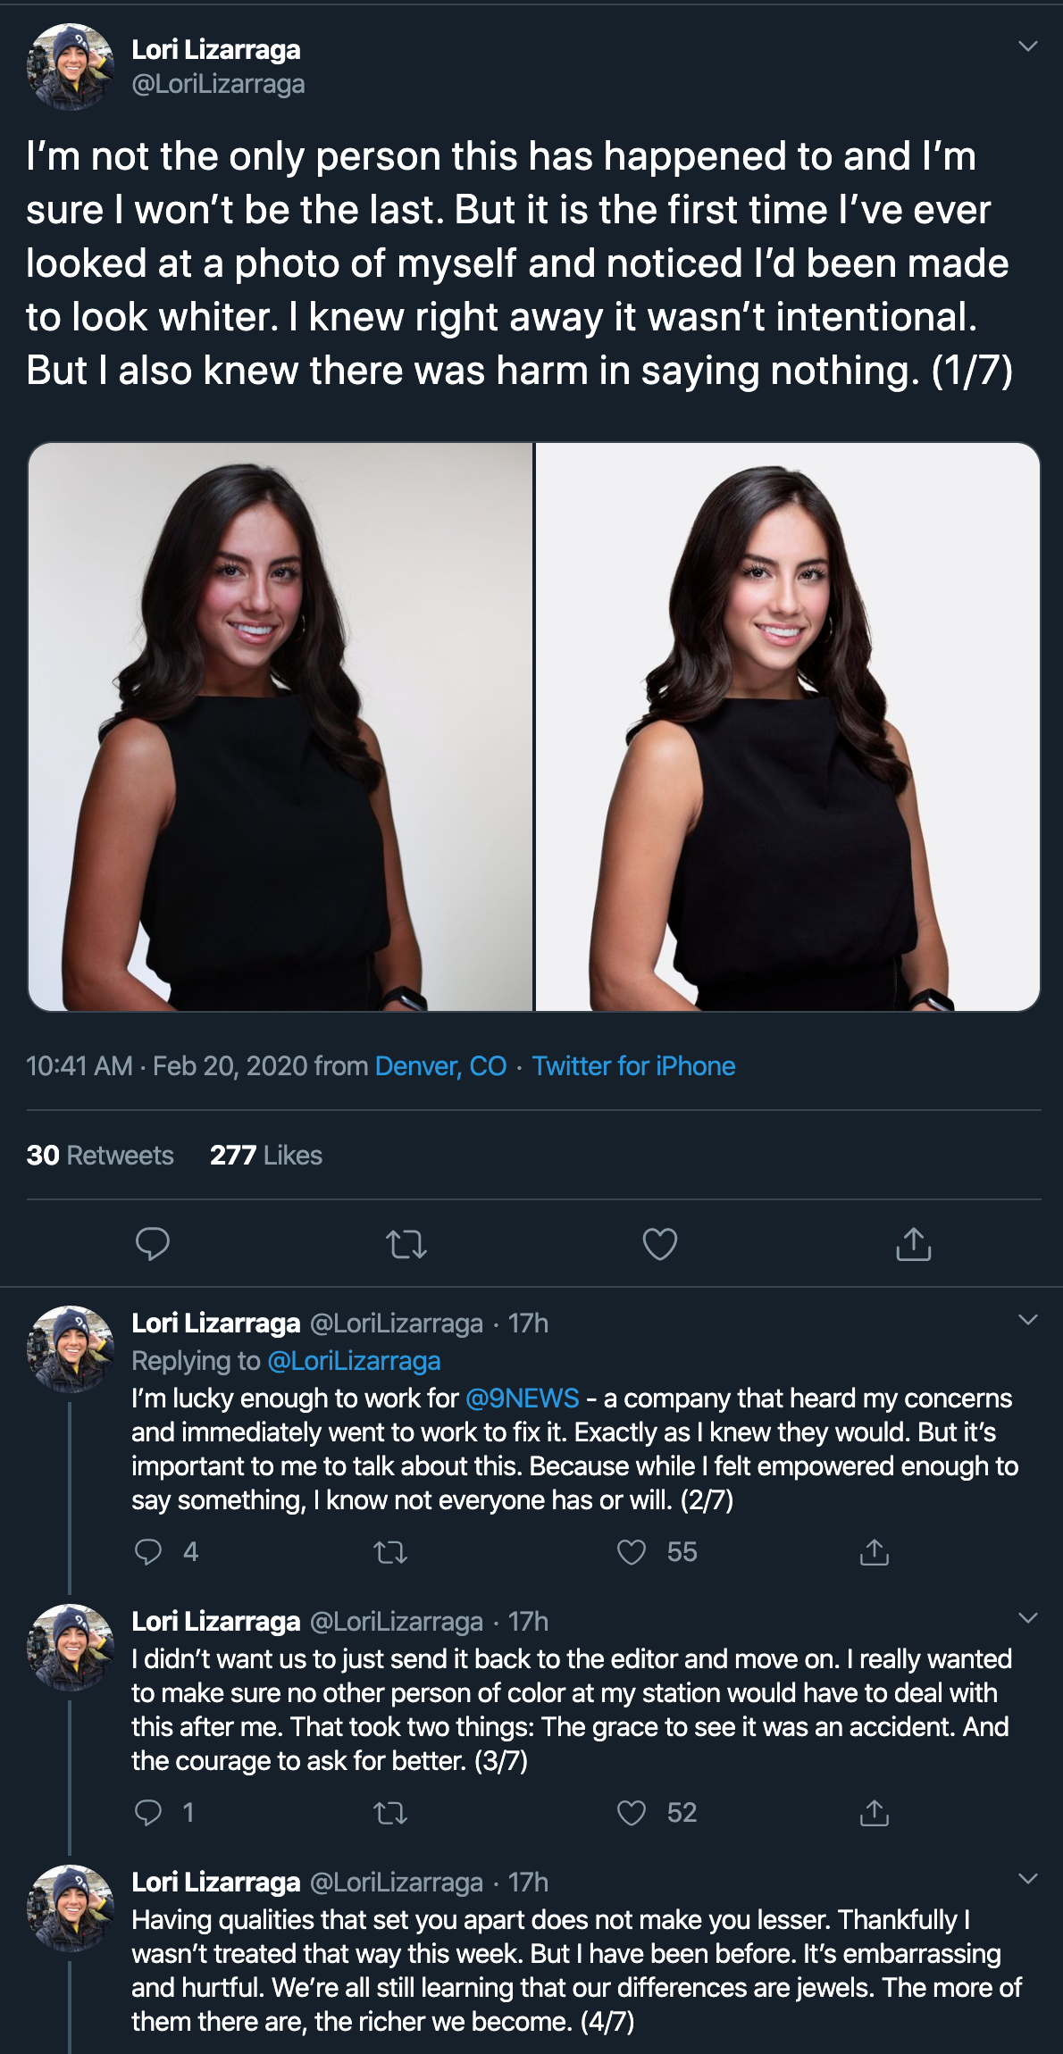Share the main tweet

(x=914, y=1244)
